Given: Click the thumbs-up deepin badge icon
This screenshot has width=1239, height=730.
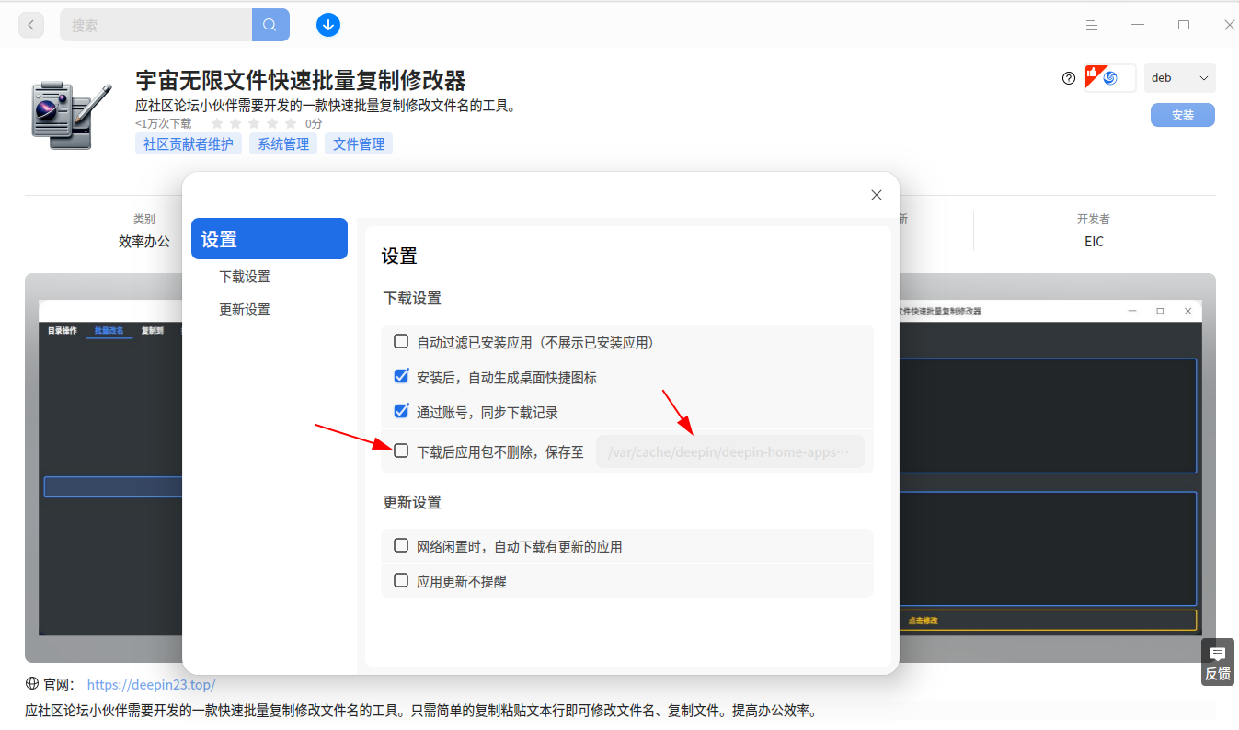Looking at the screenshot, I should point(1110,78).
